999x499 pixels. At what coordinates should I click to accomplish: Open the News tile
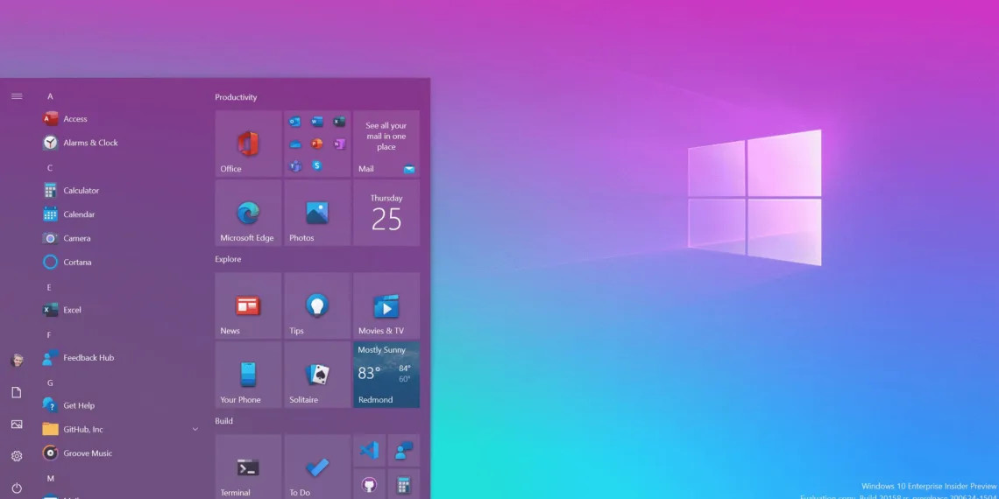pos(249,306)
